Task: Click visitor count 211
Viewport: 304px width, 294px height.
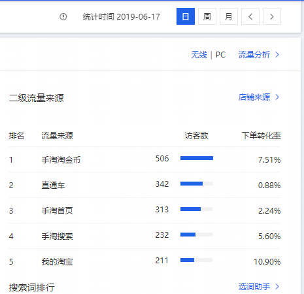Action: (161, 261)
